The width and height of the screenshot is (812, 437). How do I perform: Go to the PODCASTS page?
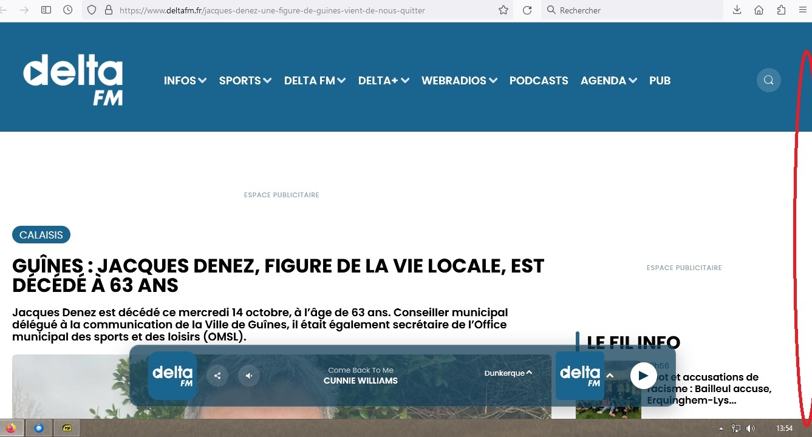539,81
